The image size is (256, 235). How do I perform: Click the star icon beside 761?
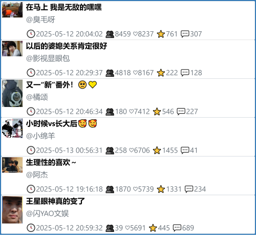(x=161, y=34)
